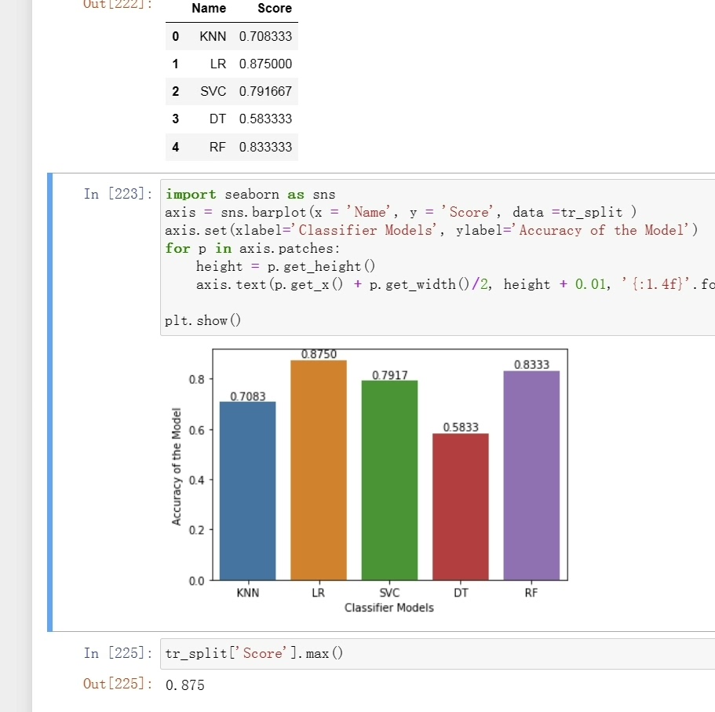Click the Classifier Models axis label
This screenshot has height=712, width=715.
pyautogui.click(x=389, y=608)
